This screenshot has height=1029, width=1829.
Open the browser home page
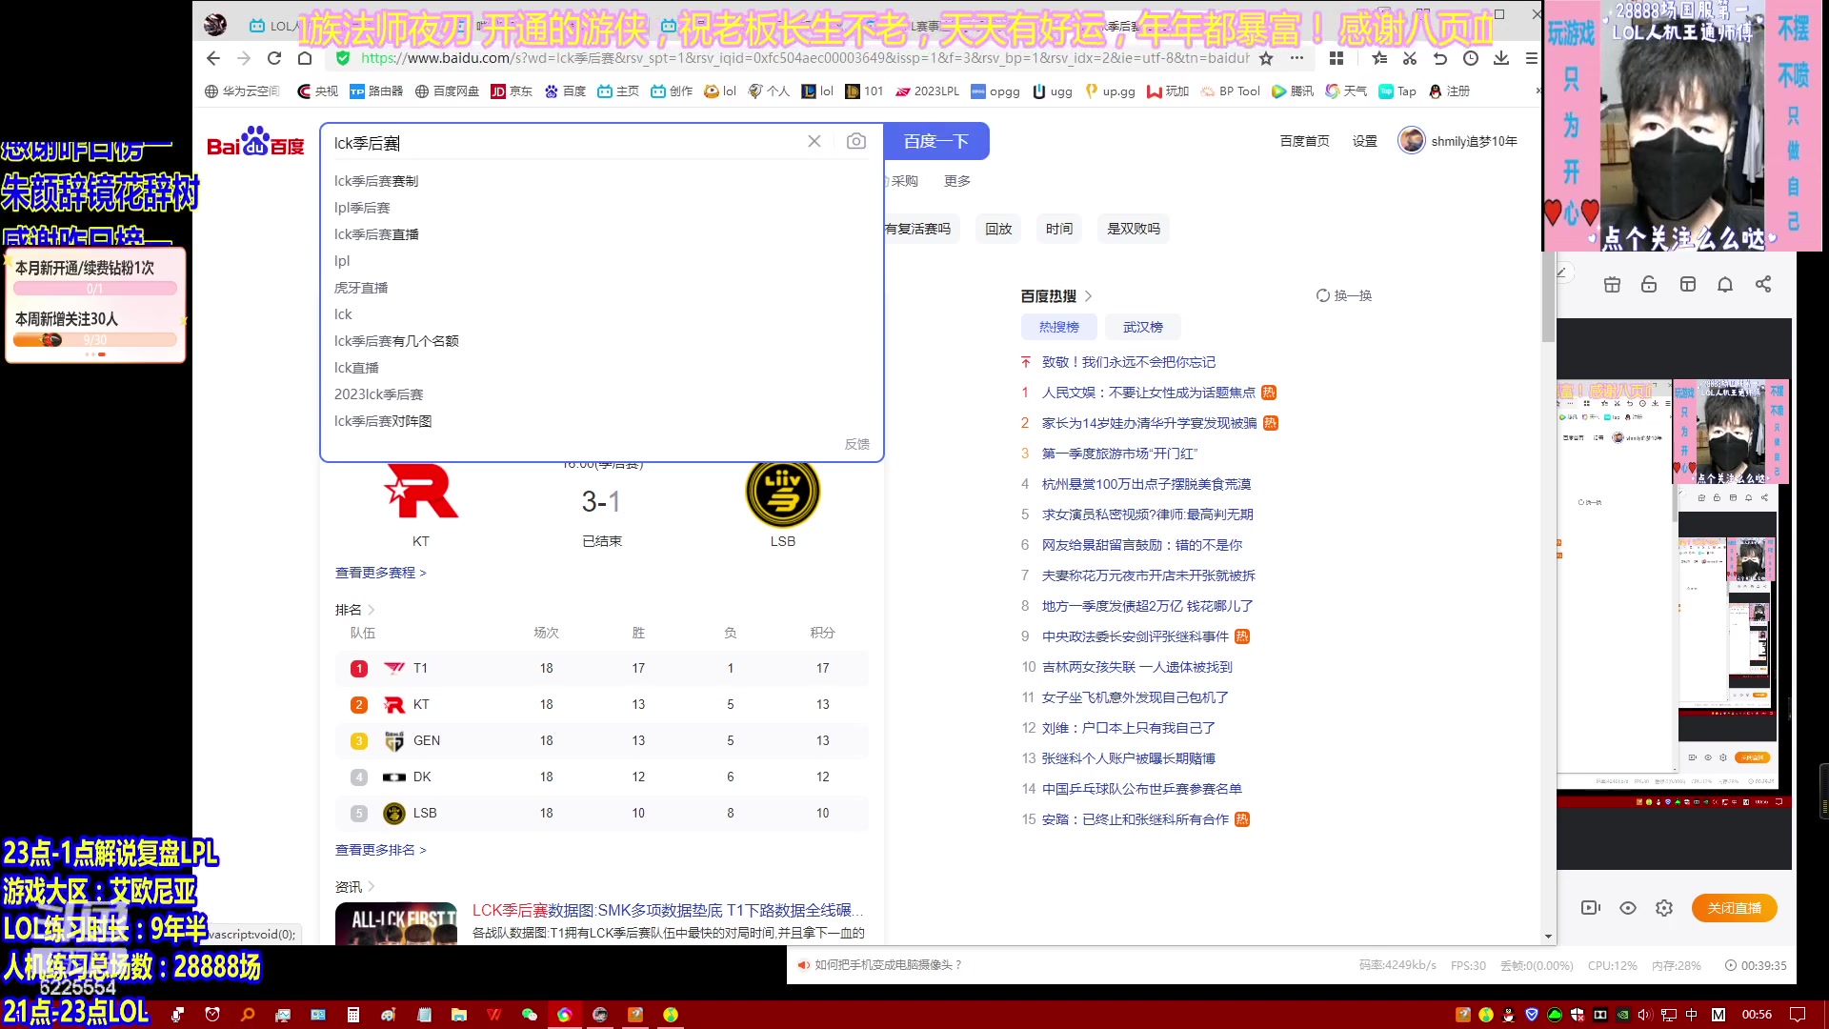pyautogui.click(x=305, y=58)
